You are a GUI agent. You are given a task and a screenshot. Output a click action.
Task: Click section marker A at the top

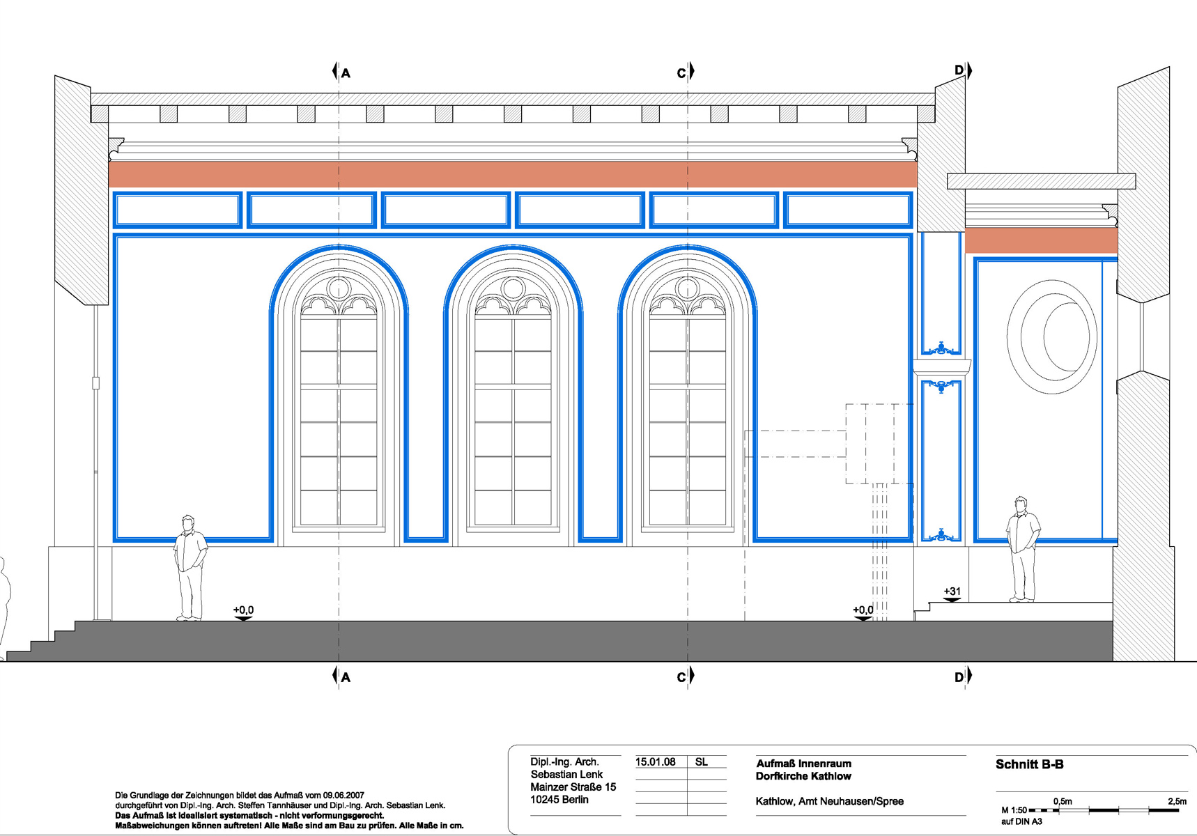click(341, 72)
